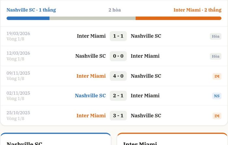Click the Hòa badge on 12/03/2026 match

tap(216, 56)
